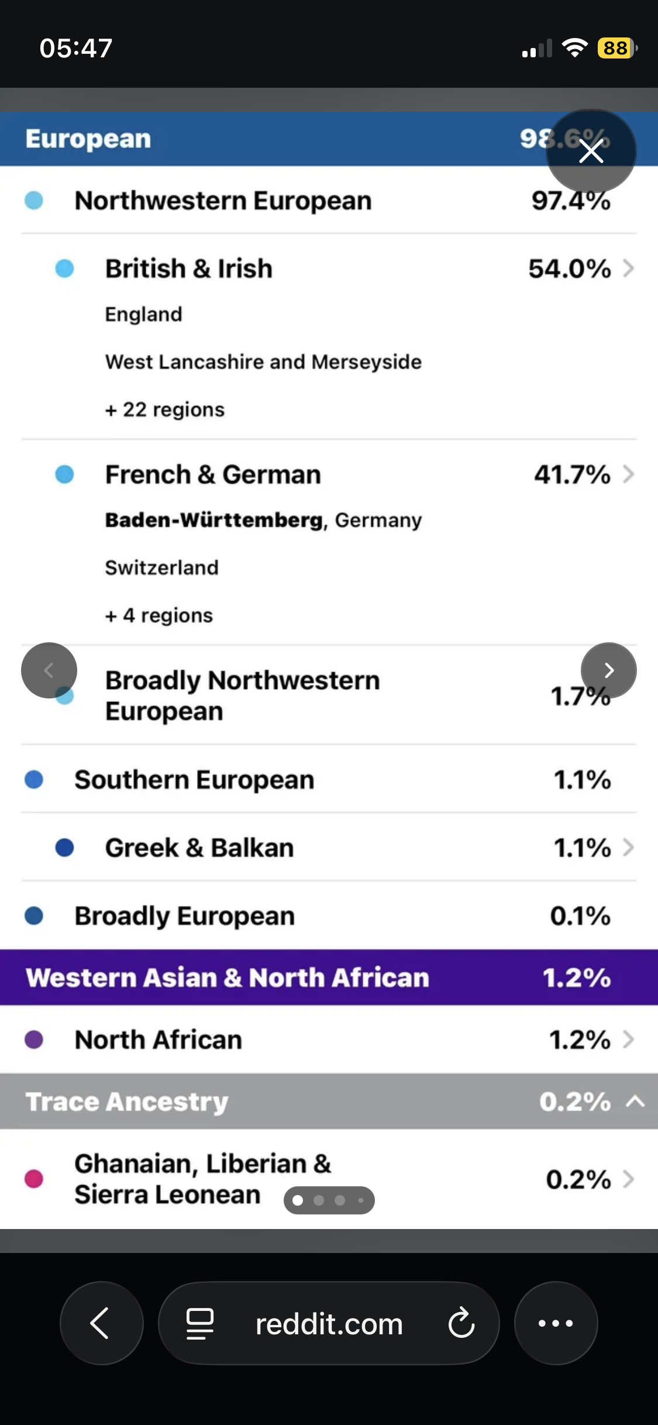Open the North African details chevron

click(629, 1040)
